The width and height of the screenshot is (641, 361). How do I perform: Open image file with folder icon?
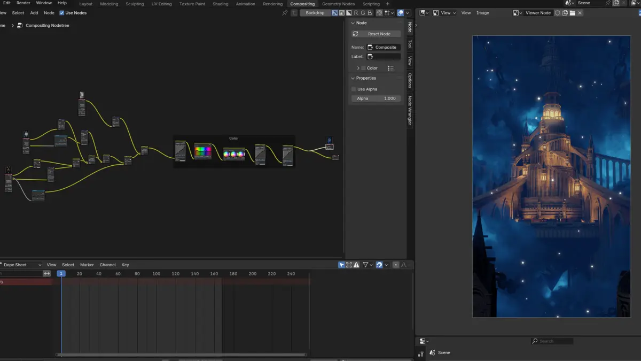[572, 13]
